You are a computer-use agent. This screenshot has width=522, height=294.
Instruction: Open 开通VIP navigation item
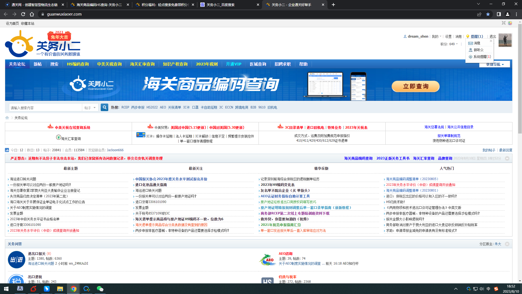coord(234,64)
